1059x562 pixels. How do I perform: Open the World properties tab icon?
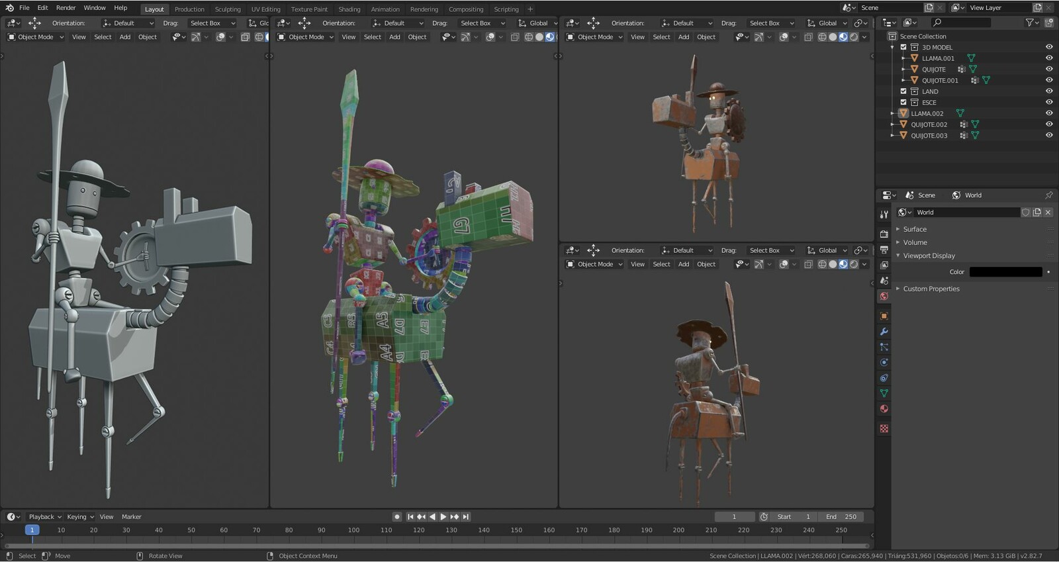click(x=884, y=296)
